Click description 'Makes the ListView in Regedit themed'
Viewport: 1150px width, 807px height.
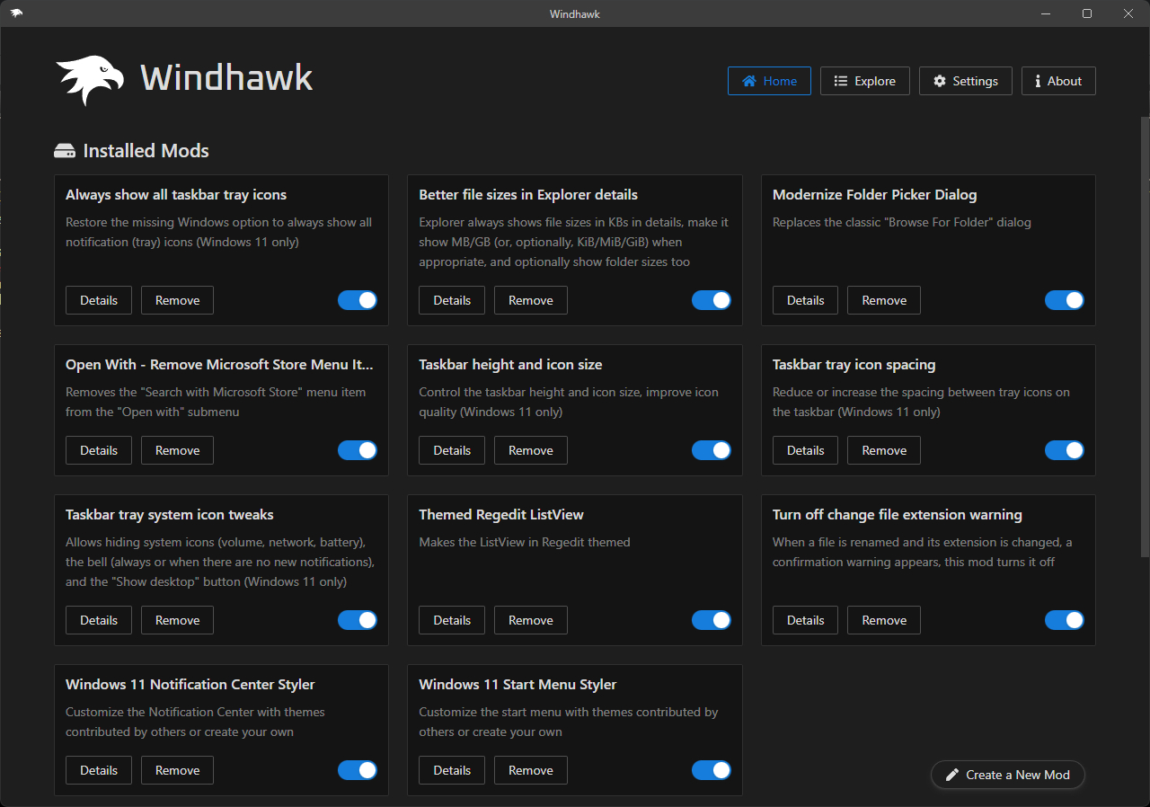(525, 542)
